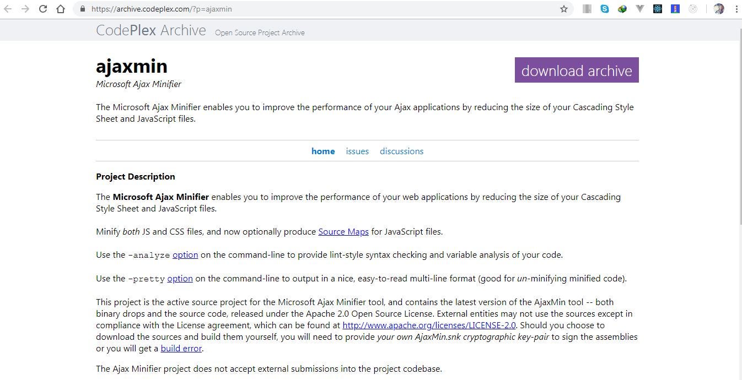Switch to the discussions tab
742x380 pixels.
pos(401,151)
